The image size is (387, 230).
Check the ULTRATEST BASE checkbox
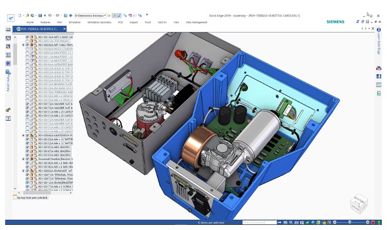coord(27,64)
